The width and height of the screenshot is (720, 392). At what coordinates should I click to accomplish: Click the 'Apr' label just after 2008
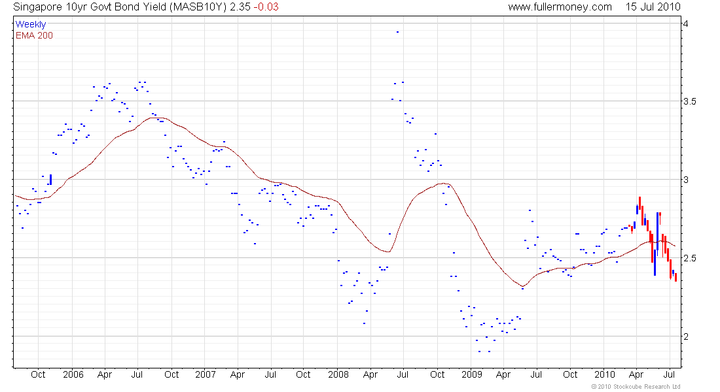click(x=370, y=374)
